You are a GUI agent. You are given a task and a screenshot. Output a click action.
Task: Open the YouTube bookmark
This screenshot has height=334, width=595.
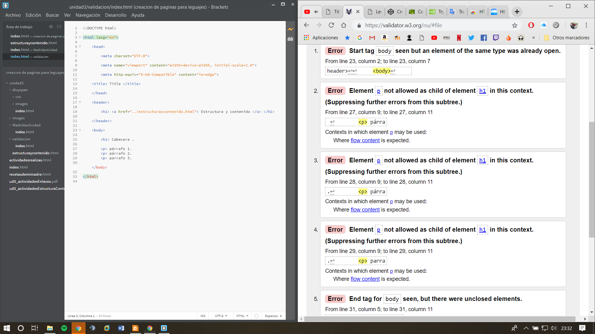[434, 38]
